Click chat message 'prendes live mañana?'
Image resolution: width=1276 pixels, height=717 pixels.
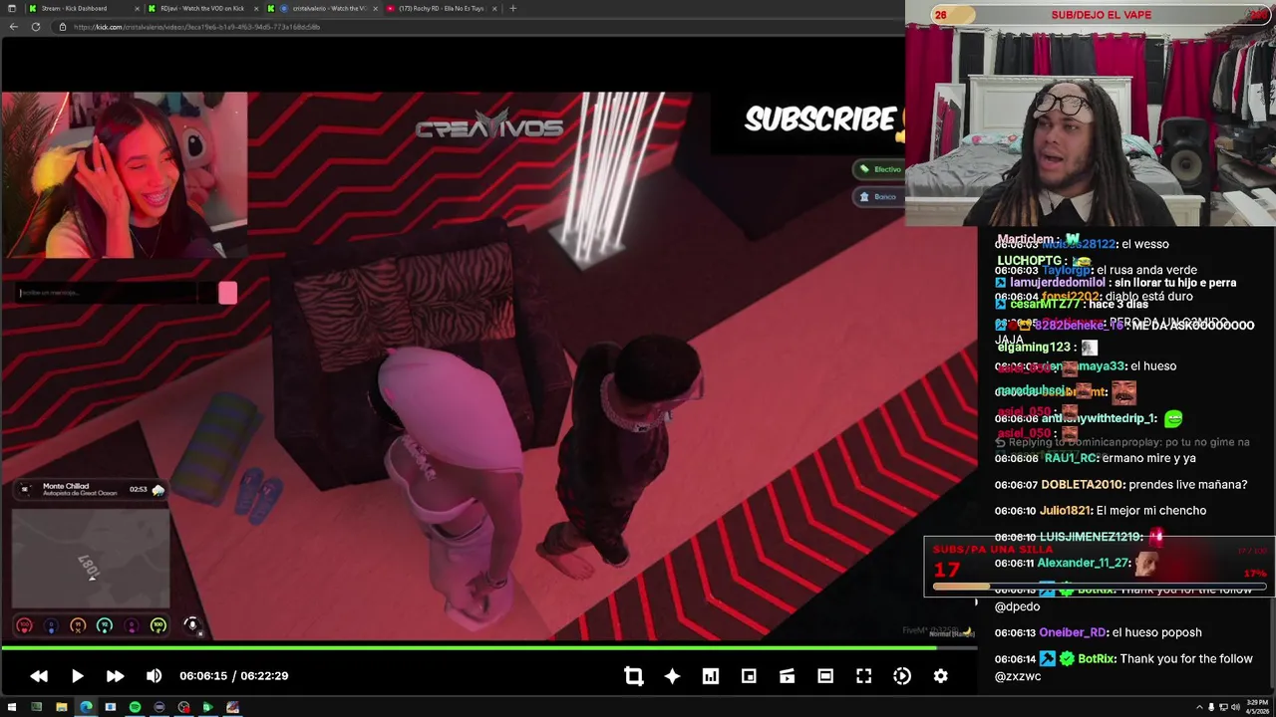(1187, 485)
